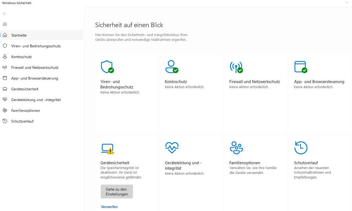
Task: Open the hamburger navigation menu
Action: click(5, 24)
